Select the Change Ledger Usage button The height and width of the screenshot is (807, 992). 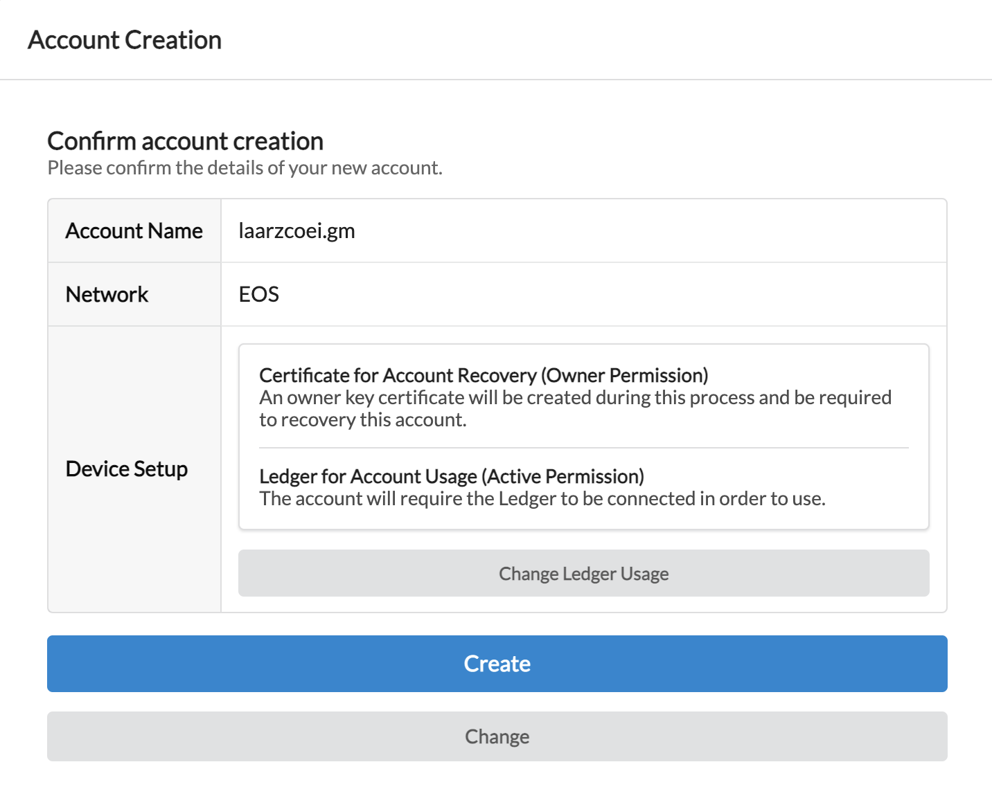coord(583,573)
